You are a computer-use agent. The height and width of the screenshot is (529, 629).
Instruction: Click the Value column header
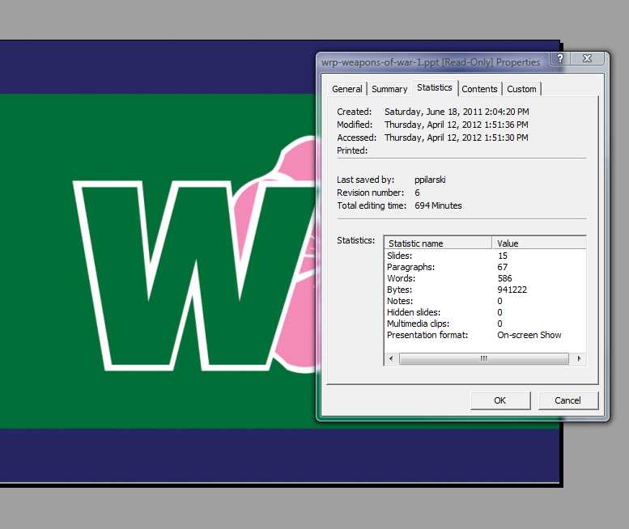click(539, 243)
